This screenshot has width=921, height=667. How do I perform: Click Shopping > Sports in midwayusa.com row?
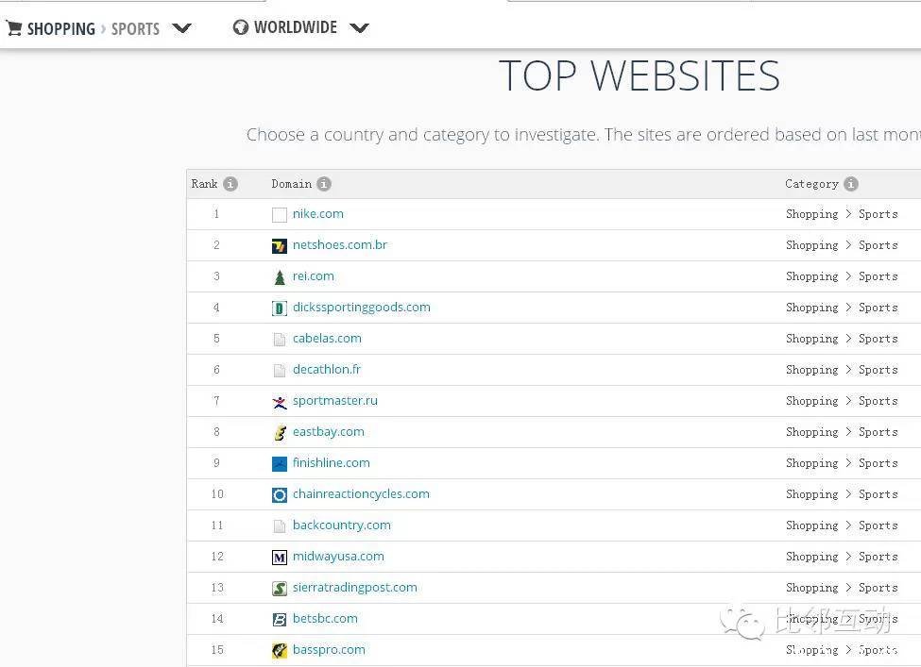click(x=842, y=557)
